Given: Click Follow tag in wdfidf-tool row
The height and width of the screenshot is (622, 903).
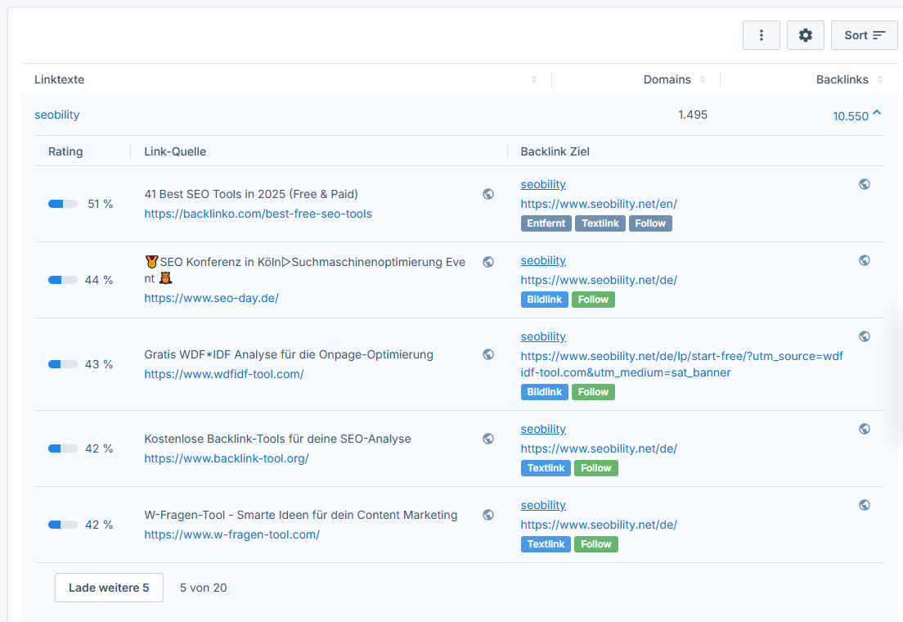Looking at the screenshot, I should pyautogui.click(x=593, y=392).
